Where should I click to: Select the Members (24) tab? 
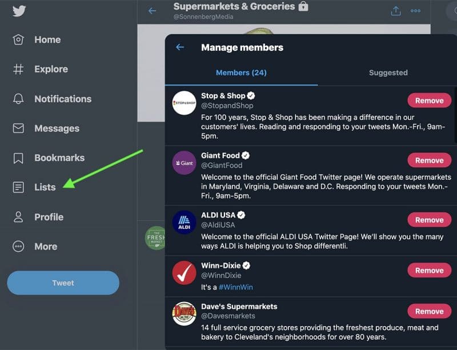pos(240,73)
